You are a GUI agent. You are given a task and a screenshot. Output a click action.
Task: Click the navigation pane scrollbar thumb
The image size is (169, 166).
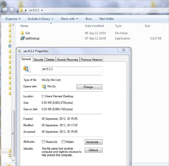(x=13, y=133)
